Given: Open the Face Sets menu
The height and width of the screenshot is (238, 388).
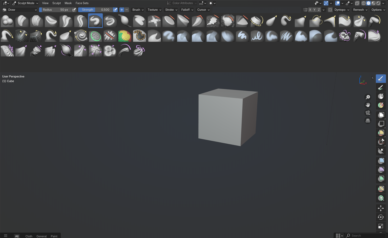Looking at the screenshot, I should (82, 3).
